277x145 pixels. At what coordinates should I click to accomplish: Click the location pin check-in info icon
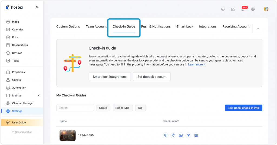[x=173, y=135]
